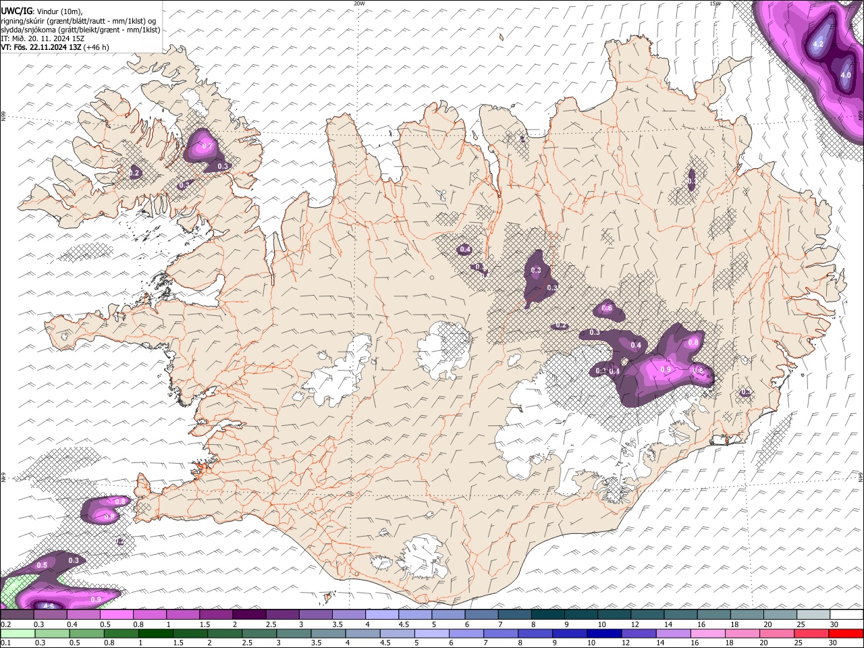
Task: Click the bottom-row dark green swatch at 1
Action: (155, 634)
